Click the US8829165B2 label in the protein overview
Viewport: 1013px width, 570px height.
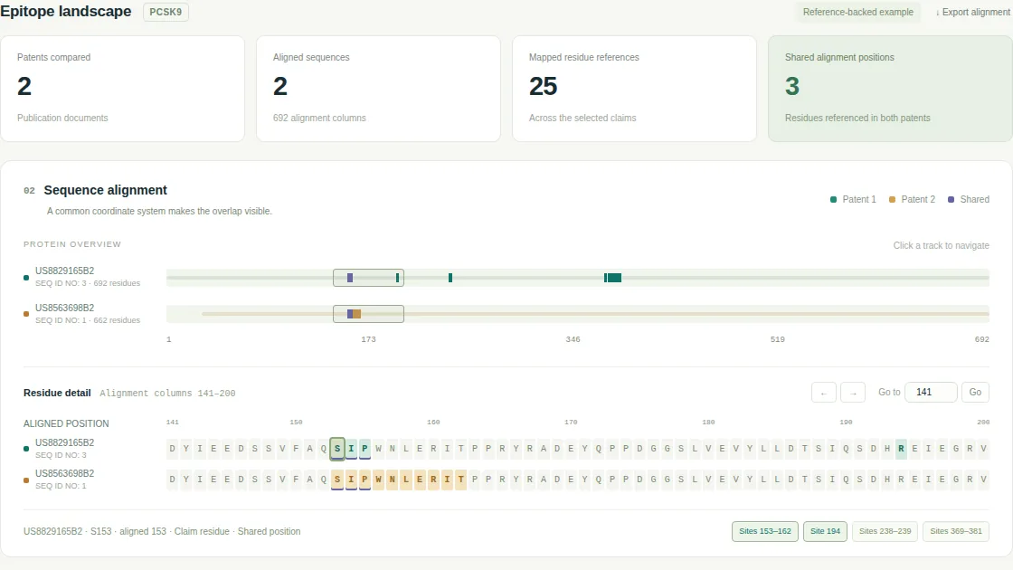click(x=64, y=271)
